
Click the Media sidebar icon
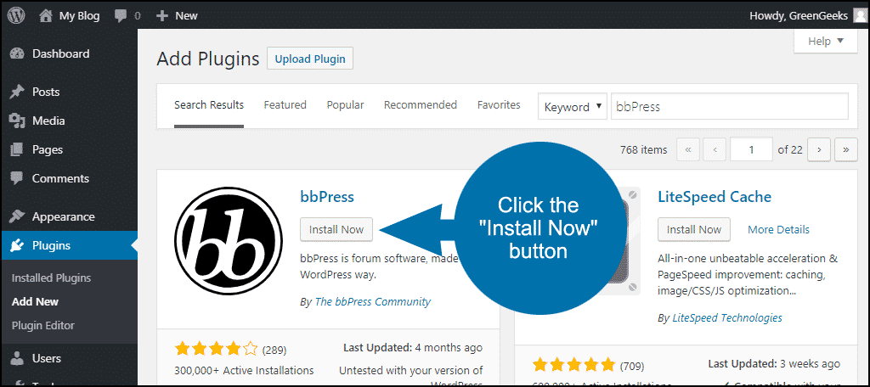(x=18, y=121)
